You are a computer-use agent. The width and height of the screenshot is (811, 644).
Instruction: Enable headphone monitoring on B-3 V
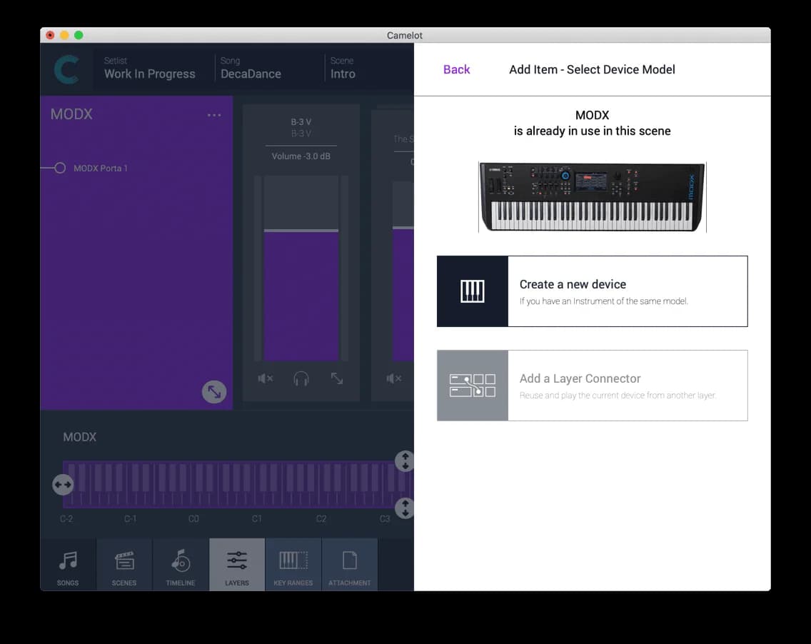[x=301, y=379]
